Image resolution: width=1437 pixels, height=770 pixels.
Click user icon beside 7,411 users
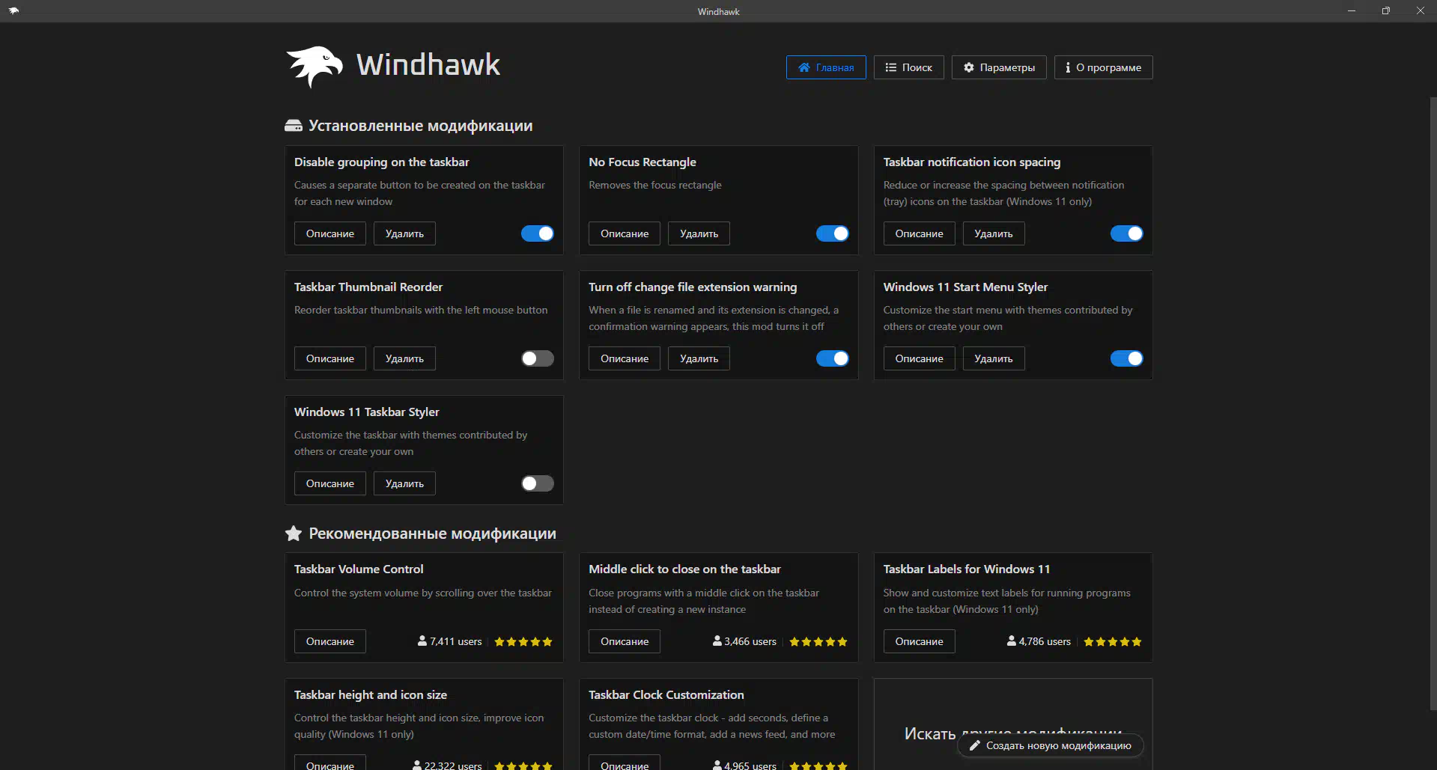(422, 641)
